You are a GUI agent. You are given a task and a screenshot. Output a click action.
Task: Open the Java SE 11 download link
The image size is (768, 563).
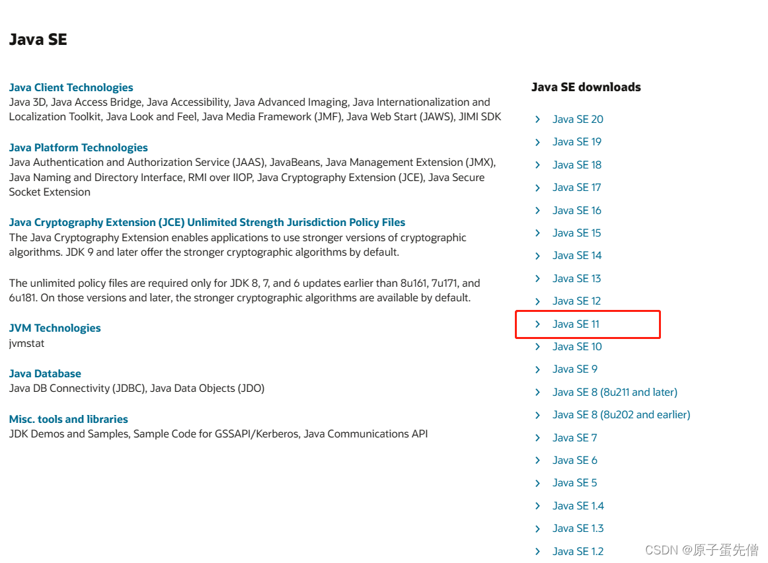576,324
